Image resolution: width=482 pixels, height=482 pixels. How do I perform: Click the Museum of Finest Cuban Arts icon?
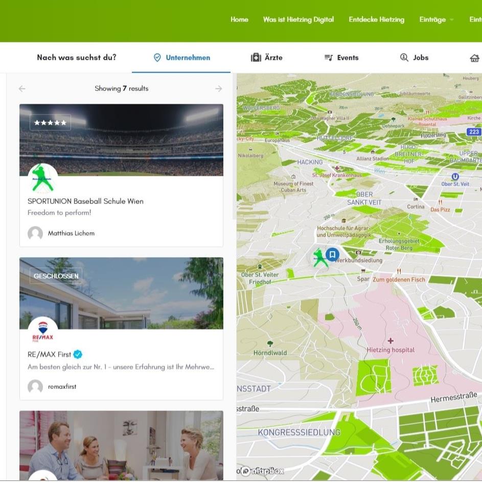click(x=293, y=177)
